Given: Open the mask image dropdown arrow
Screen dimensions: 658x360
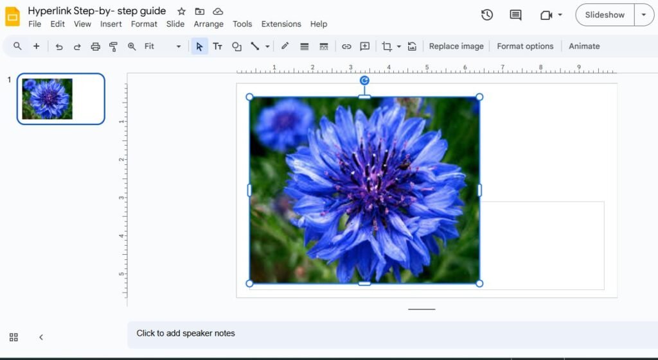Looking at the screenshot, I should click(398, 46).
